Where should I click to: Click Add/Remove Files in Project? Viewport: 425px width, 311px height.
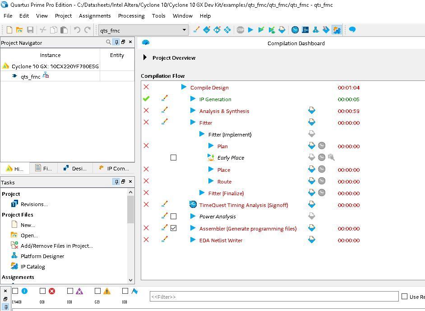(56, 245)
